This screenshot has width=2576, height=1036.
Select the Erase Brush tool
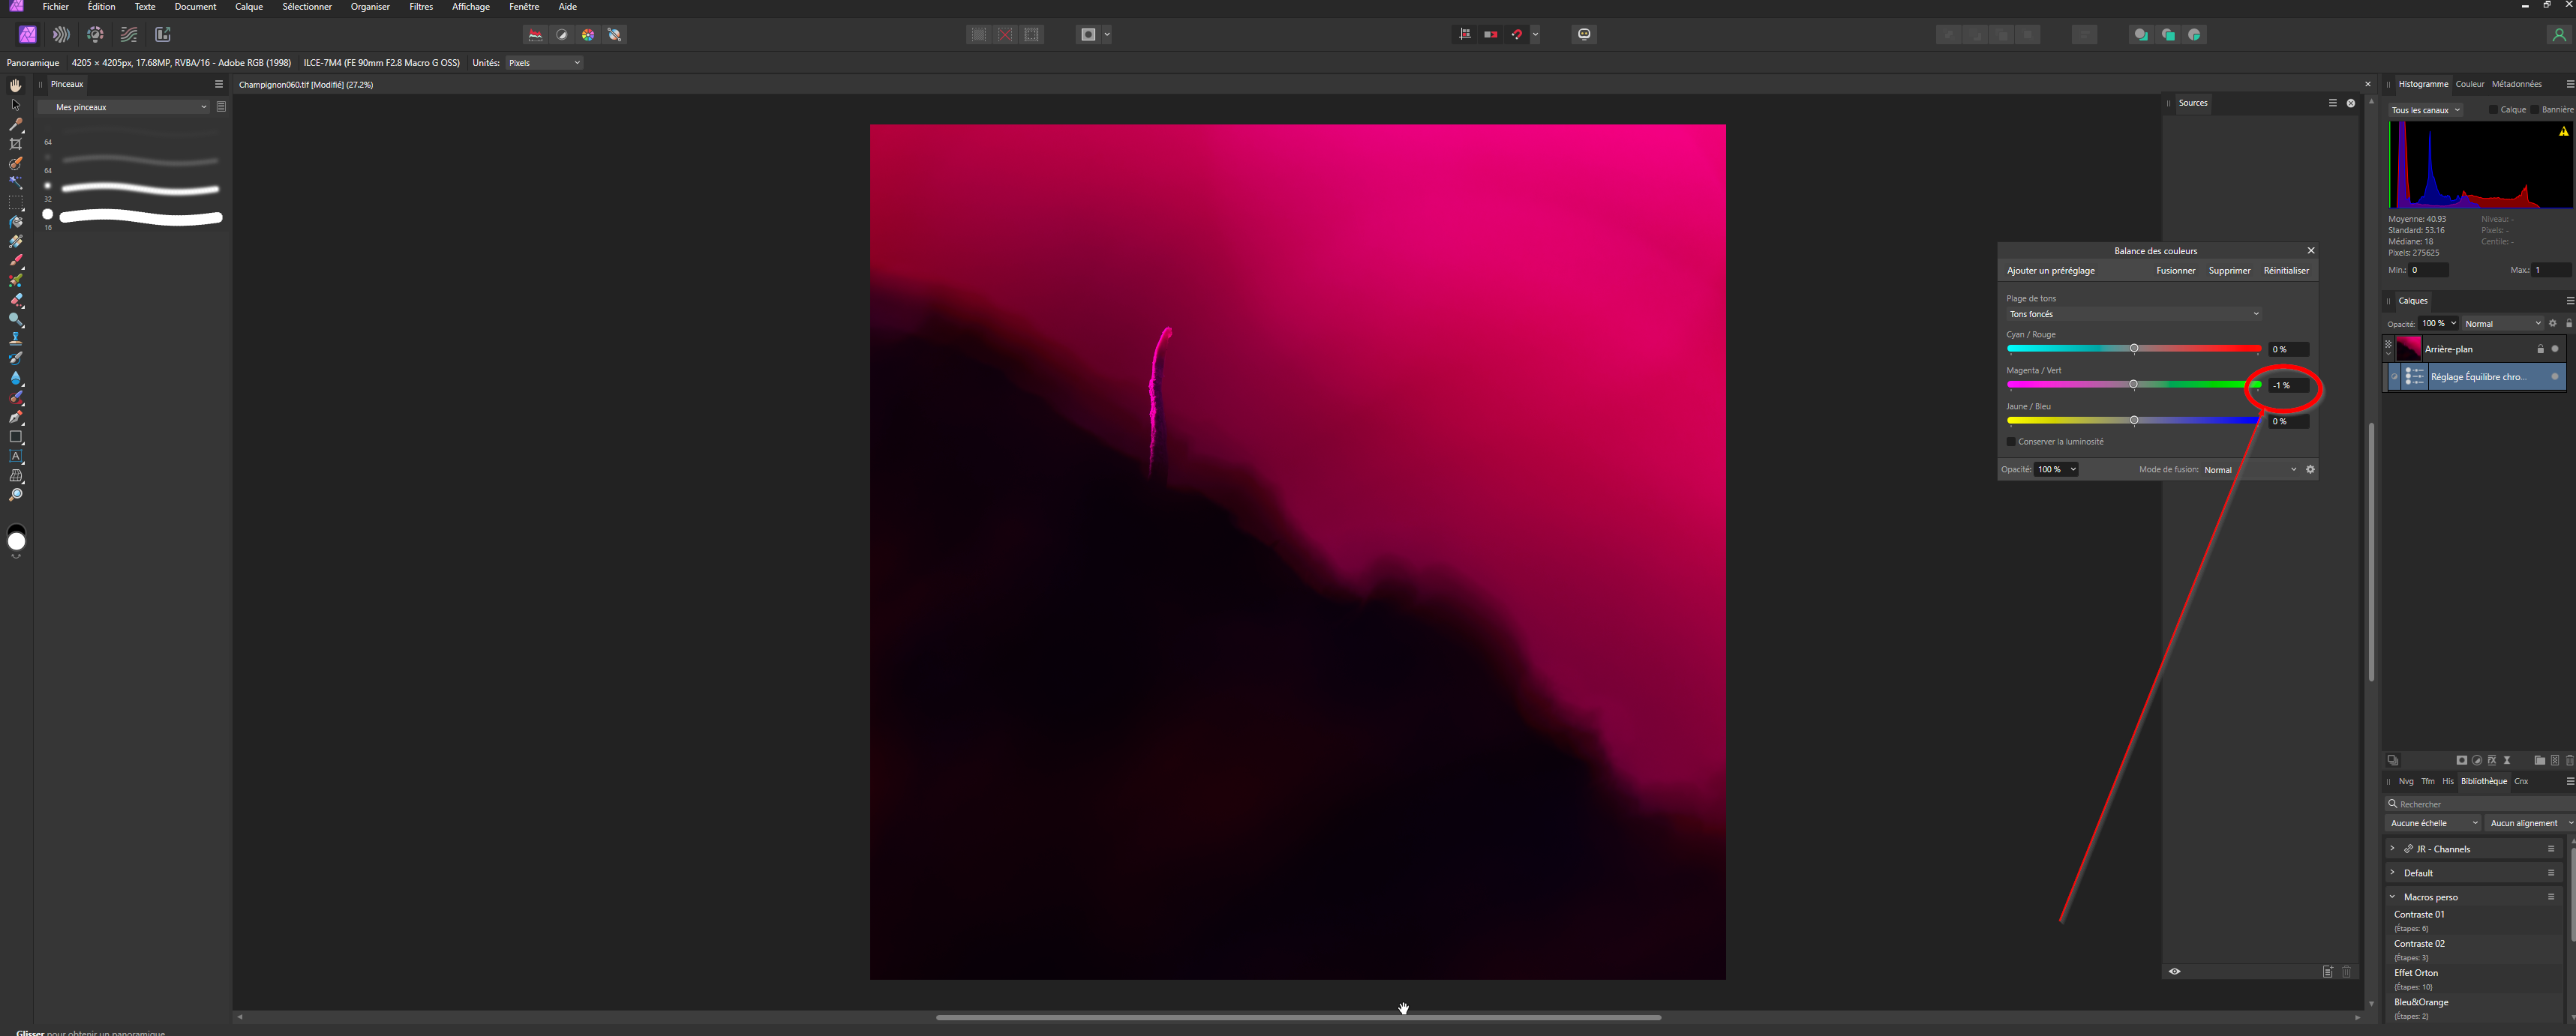click(x=16, y=300)
